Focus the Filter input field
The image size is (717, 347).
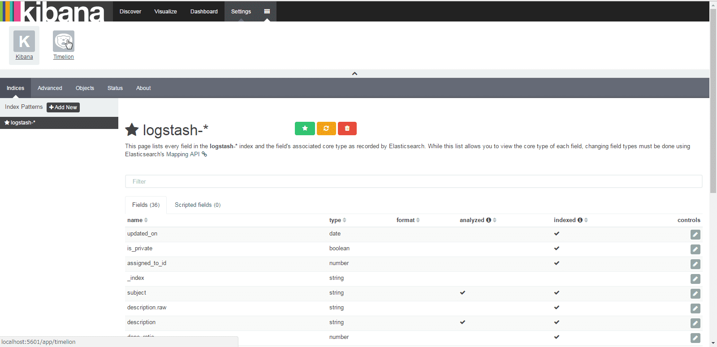[x=414, y=181]
